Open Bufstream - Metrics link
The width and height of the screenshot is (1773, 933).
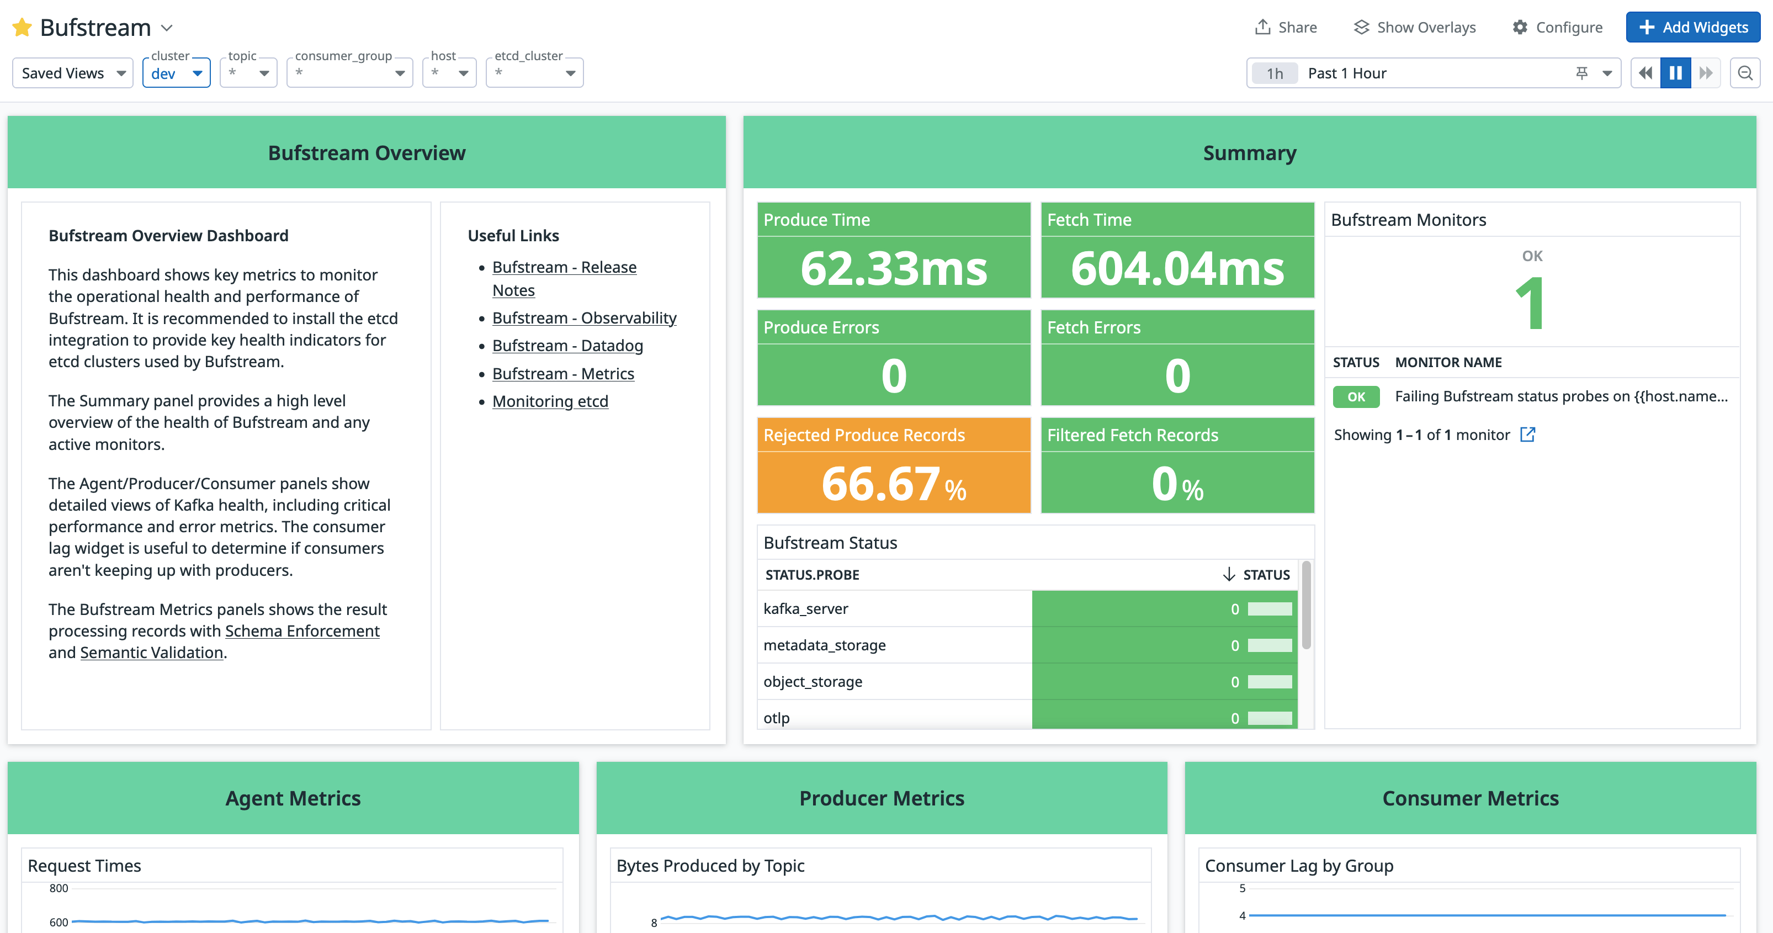tap(563, 374)
